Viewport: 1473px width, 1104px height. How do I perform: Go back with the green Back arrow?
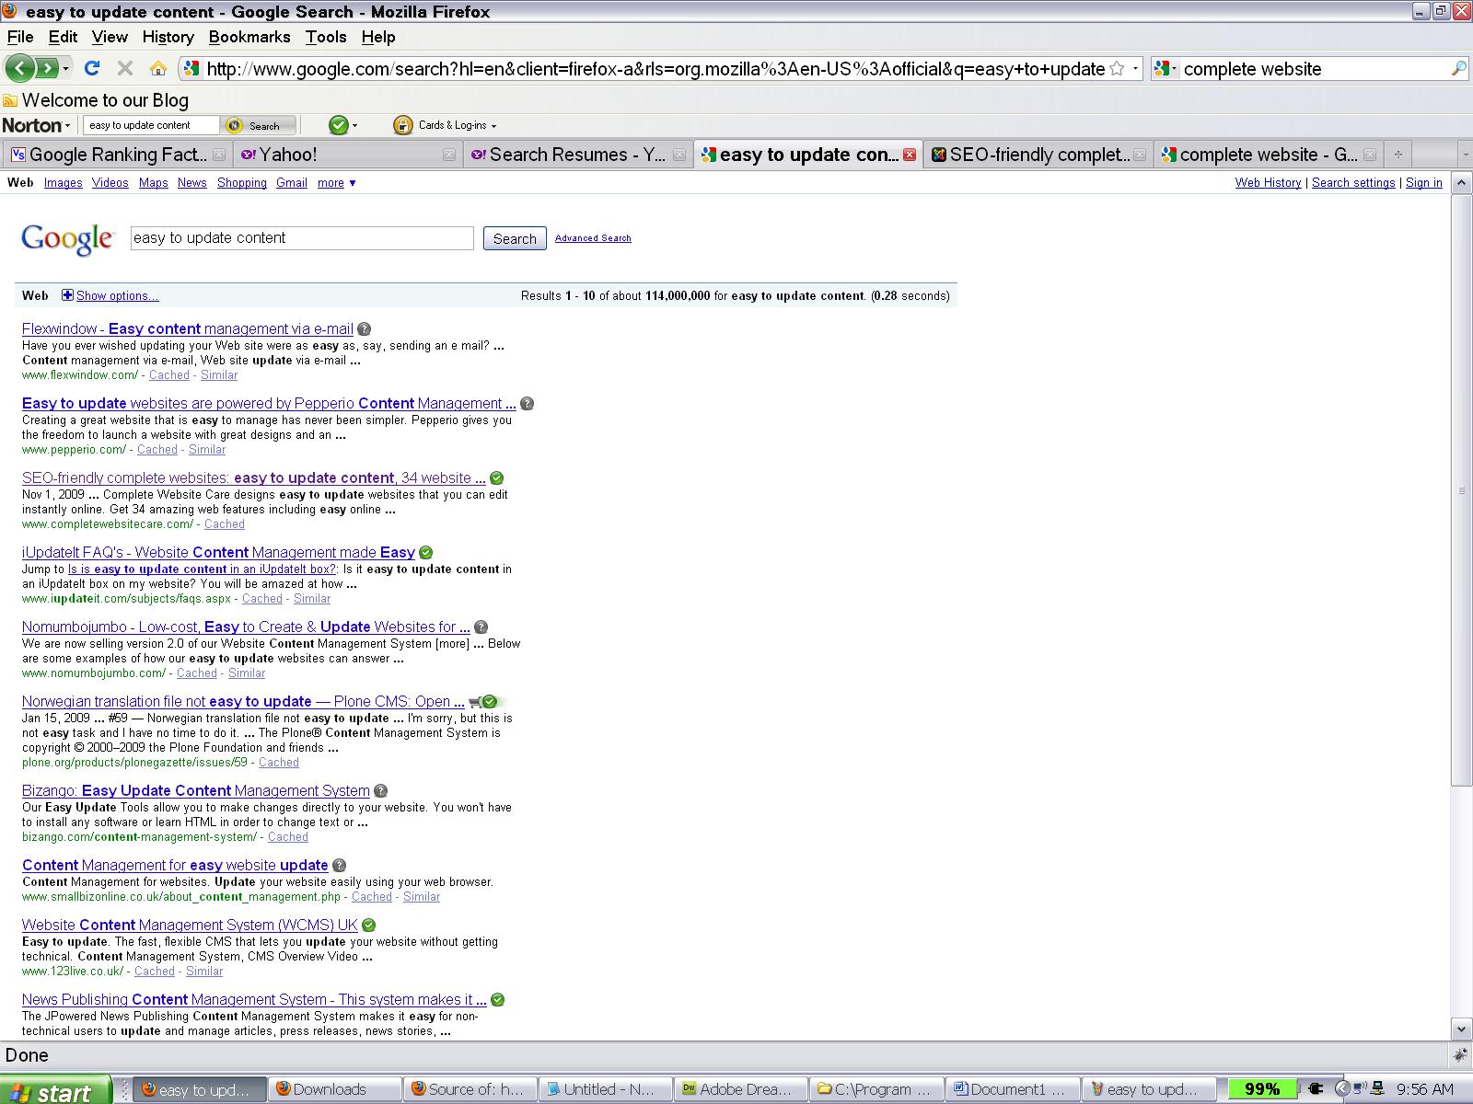21,68
